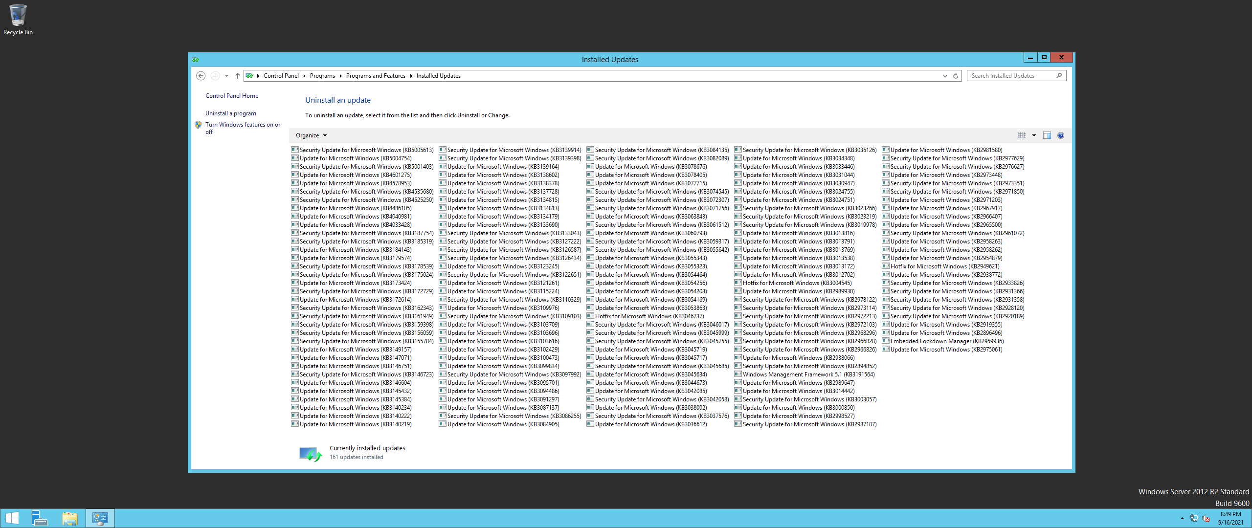Select Security Update KB3084135
The height and width of the screenshot is (528, 1252).
658,150
